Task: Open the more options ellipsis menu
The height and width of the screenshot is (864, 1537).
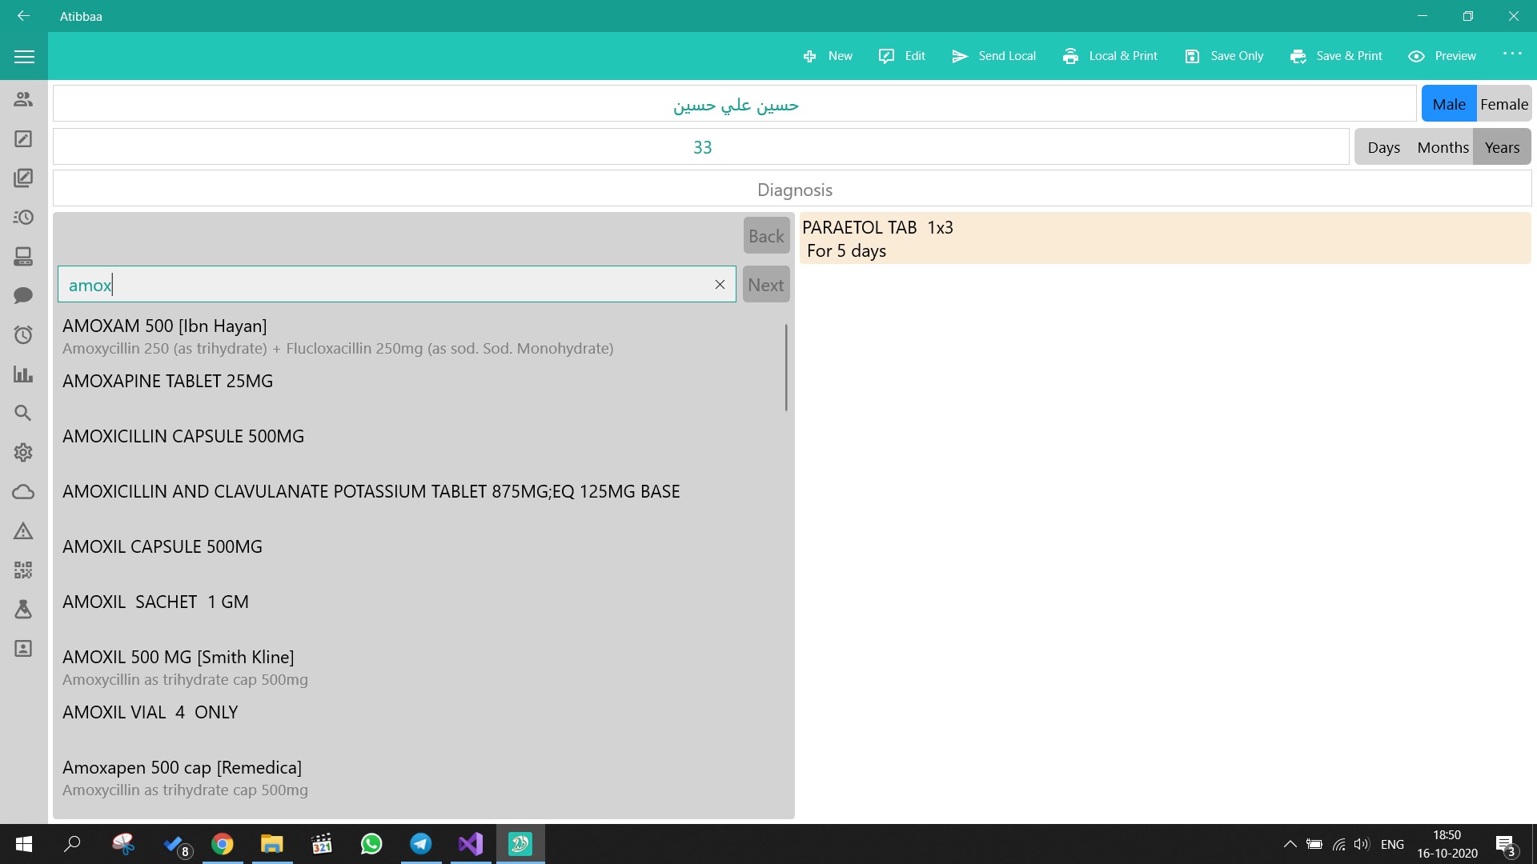Action: [x=1511, y=54]
